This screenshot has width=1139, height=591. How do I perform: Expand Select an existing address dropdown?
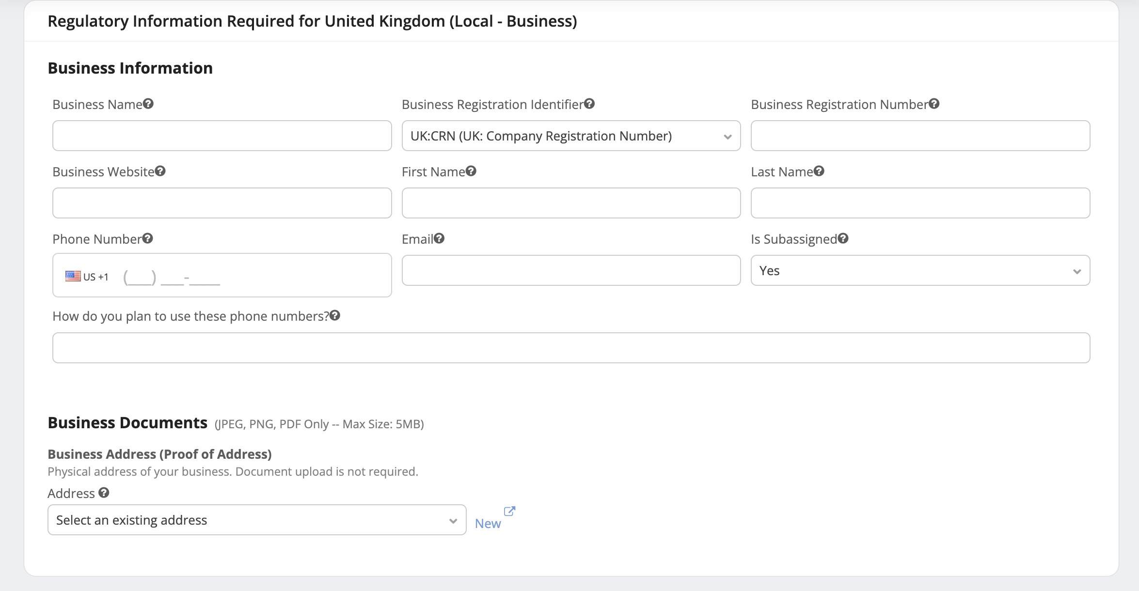click(x=257, y=520)
